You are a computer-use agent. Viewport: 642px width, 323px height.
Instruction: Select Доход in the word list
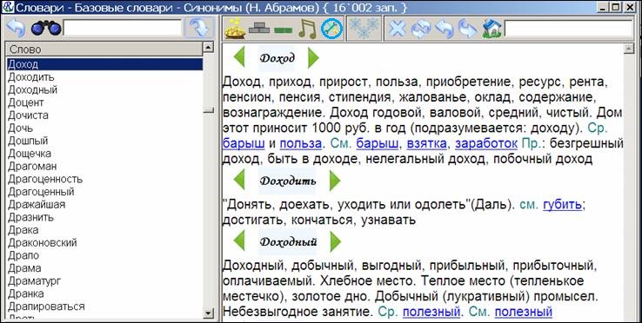click(104, 64)
